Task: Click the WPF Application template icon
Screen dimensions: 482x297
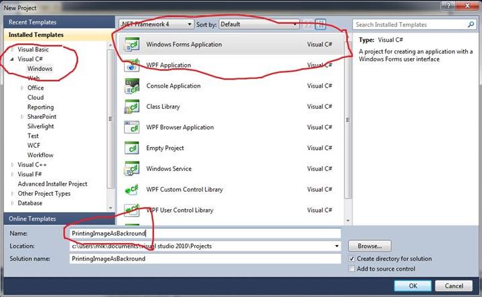Action: point(132,65)
